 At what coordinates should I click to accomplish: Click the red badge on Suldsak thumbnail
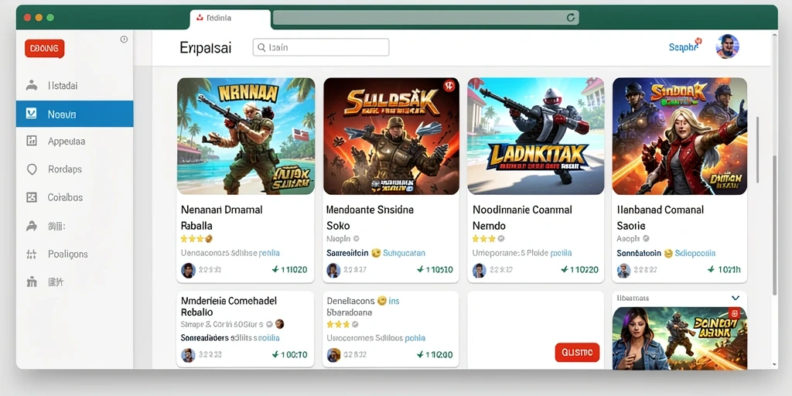tap(449, 86)
